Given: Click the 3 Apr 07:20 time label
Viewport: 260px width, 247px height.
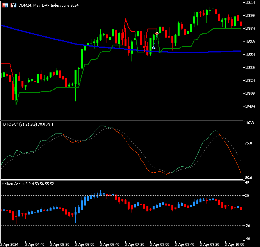Looking at the screenshot, I should 135,245.
